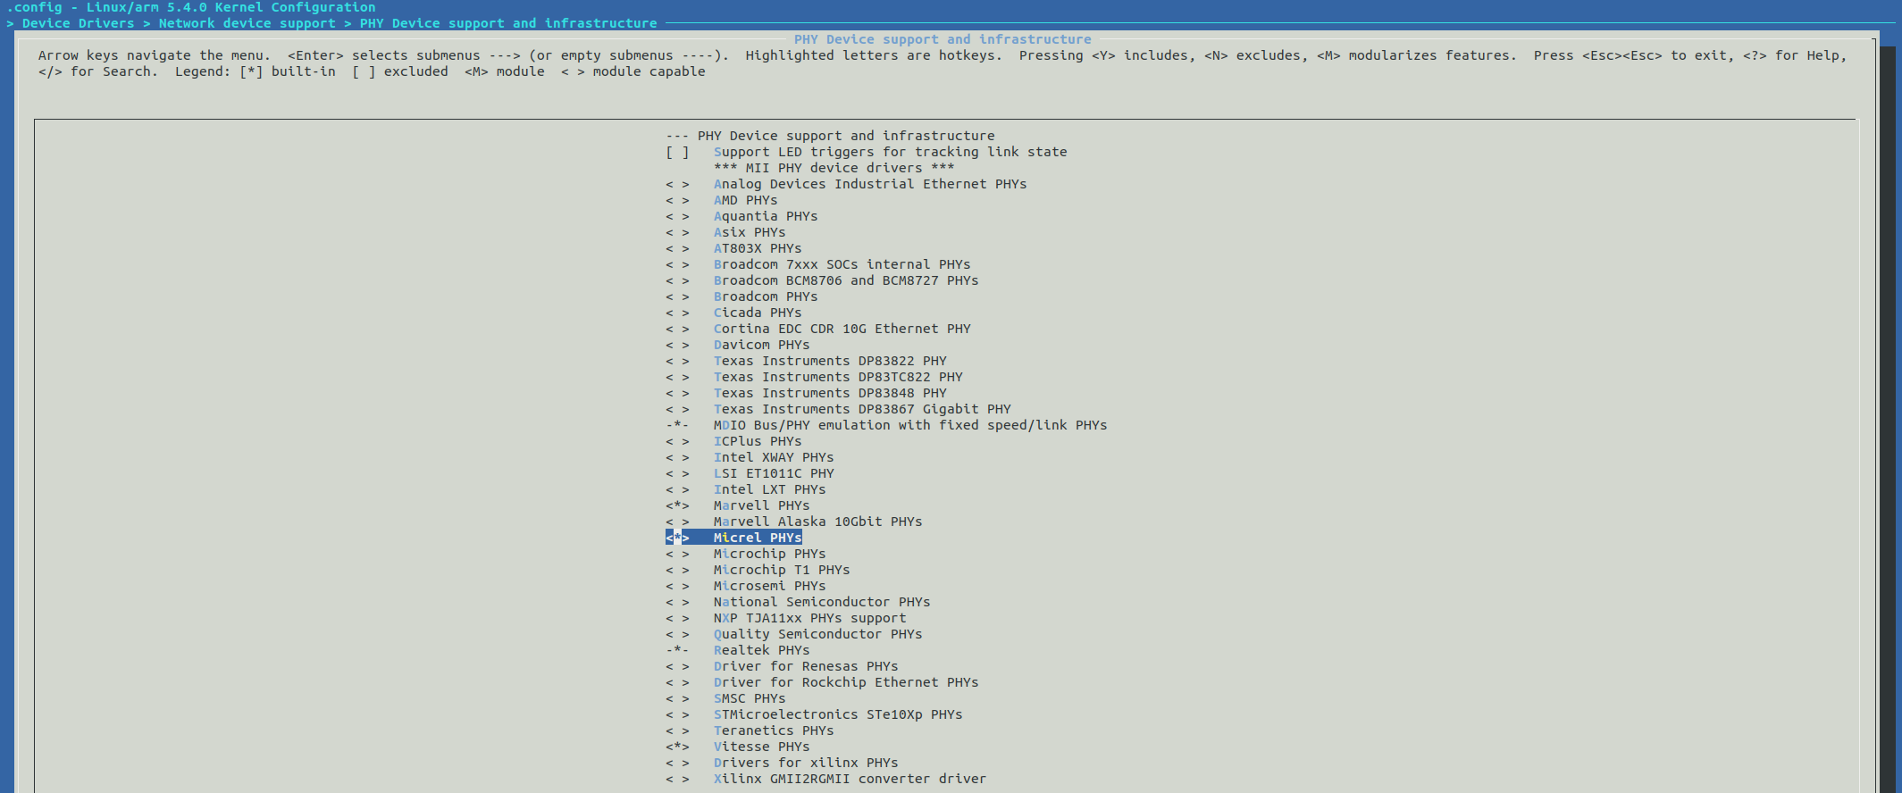Select Cortina EDC CDR 10G Ethernet PHY
1902x793 pixels.
coord(818,329)
